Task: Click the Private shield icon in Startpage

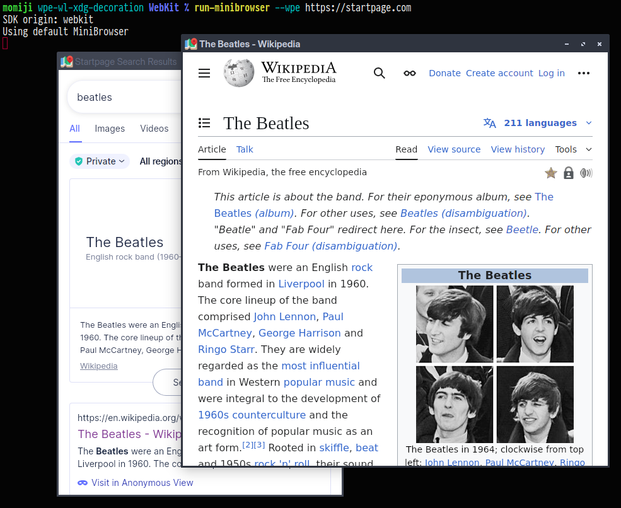Action: pyautogui.click(x=79, y=161)
